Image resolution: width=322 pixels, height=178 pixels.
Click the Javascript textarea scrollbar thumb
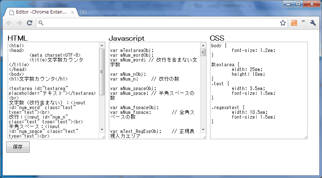pyautogui.click(x=203, y=52)
